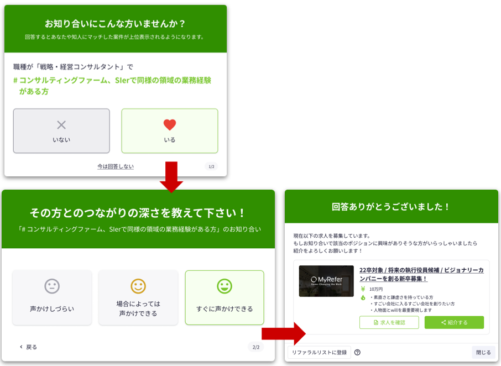Viewport: 501px width, 366px height.
Task: Choose the いない option card
Action: (61, 131)
